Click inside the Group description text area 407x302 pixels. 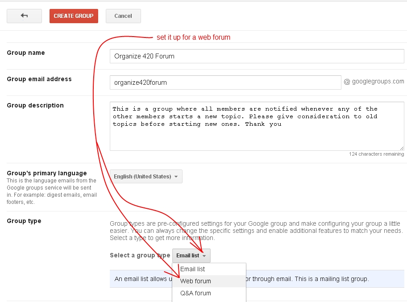coord(257,126)
